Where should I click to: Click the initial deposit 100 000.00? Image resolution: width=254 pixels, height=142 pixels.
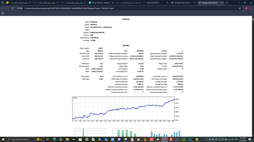coord(94,38)
